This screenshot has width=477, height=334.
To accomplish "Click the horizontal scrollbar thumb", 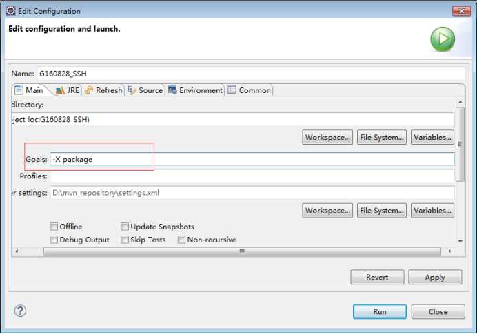I will [241, 251].
